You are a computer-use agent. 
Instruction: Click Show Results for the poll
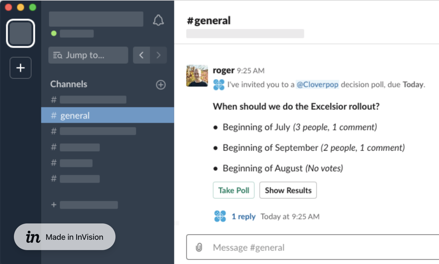click(x=288, y=190)
